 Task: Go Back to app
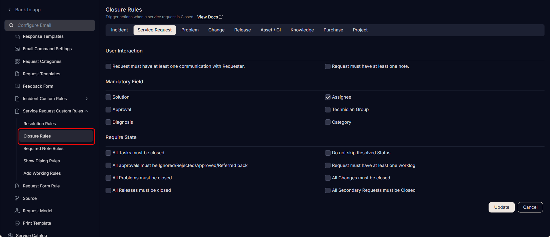[28, 10]
